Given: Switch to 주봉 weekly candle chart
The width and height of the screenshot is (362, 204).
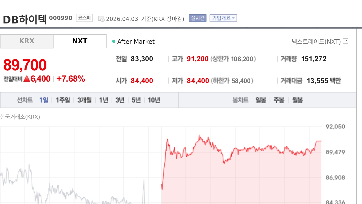Looking at the screenshot, I should pyautogui.click(x=279, y=100).
